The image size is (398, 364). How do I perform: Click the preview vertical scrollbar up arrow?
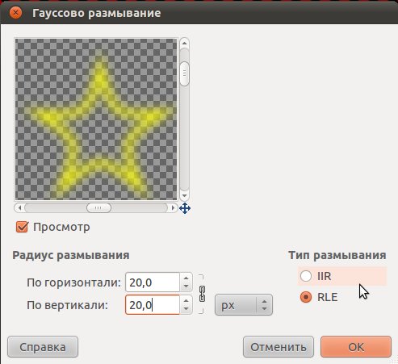coord(184,43)
